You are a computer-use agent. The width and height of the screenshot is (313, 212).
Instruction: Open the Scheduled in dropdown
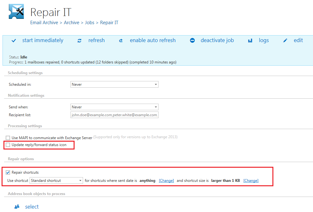pyautogui.click(x=115, y=84)
